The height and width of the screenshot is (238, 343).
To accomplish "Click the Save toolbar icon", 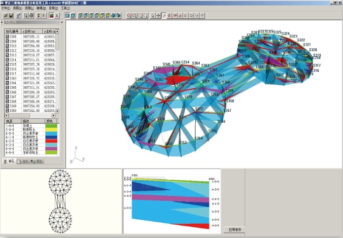I will tap(11, 15).
